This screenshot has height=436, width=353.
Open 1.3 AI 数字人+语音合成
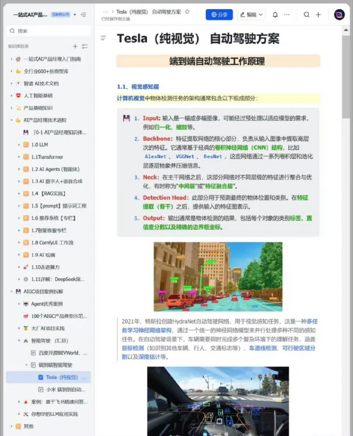(x=57, y=181)
